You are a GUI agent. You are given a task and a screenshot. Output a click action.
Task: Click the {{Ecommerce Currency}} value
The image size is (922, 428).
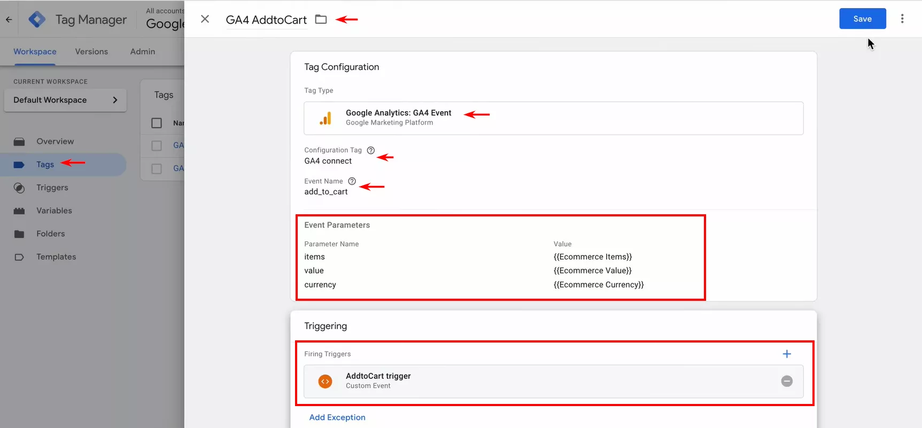[x=599, y=285]
